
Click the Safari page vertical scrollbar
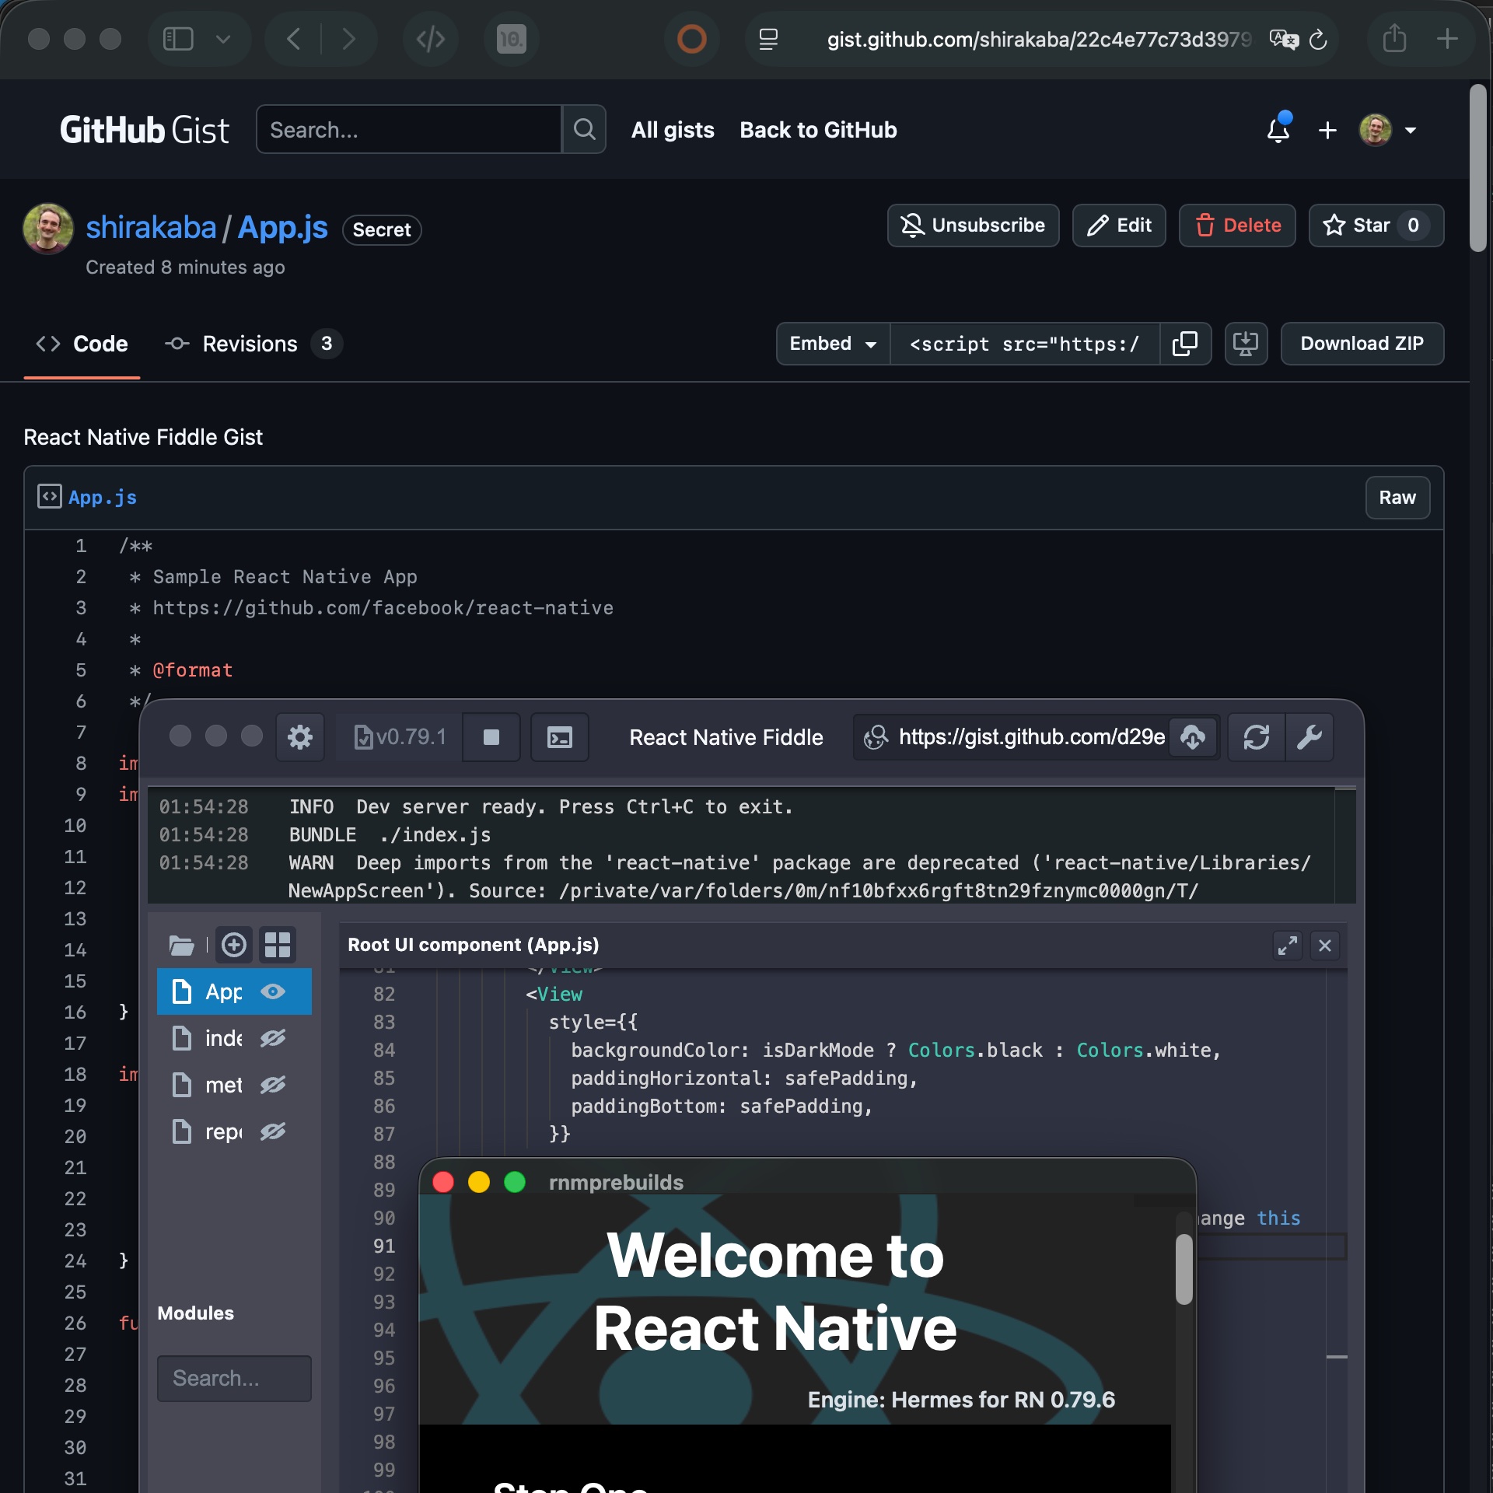click(x=1478, y=168)
